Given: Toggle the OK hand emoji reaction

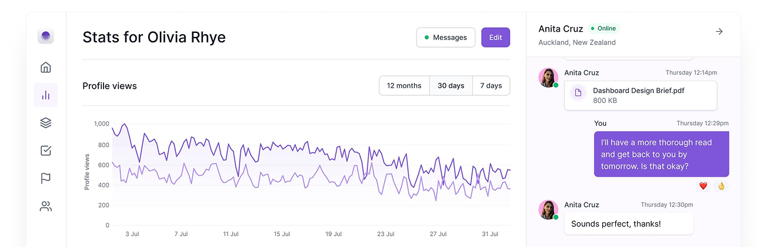Looking at the screenshot, I should click(x=721, y=186).
